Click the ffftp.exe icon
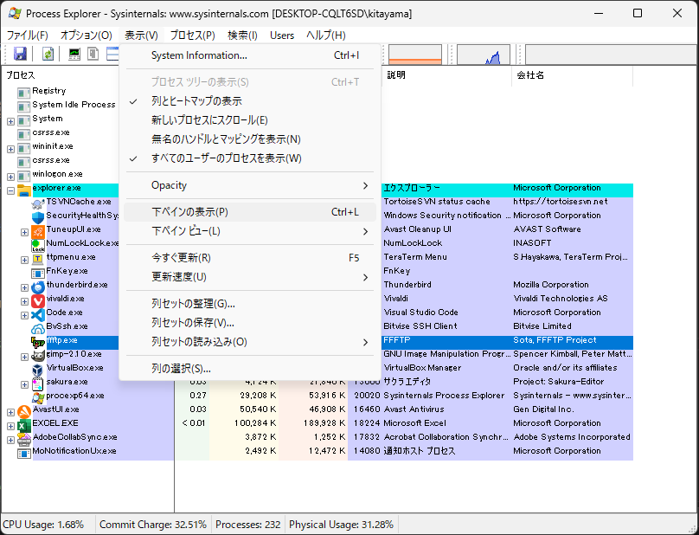The image size is (699, 535). pyautogui.click(x=38, y=342)
